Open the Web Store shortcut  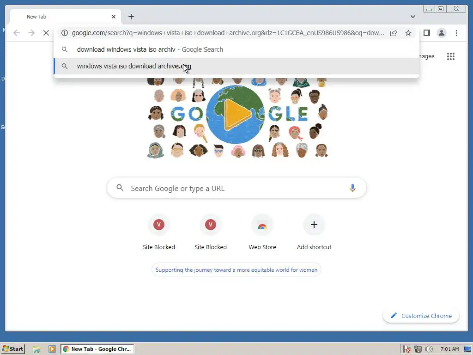pyautogui.click(x=262, y=233)
